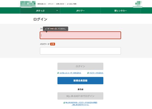Open the よくあるご質問 header link
The height and width of the screenshot is (109, 152).
[71, 4]
